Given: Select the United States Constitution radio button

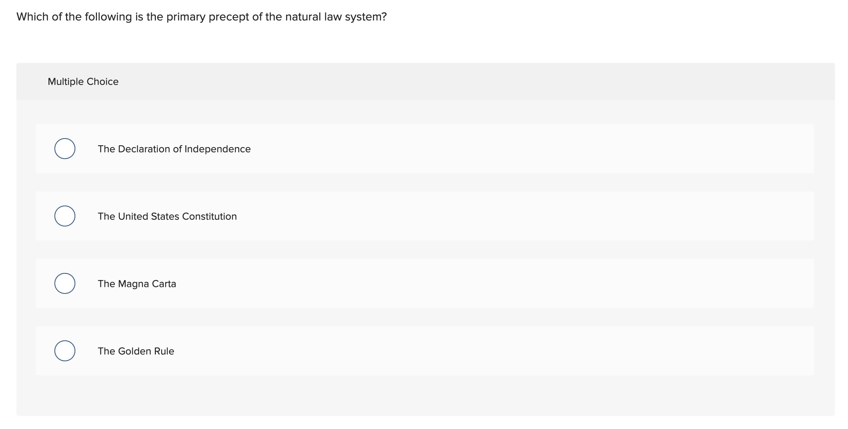Looking at the screenshot, I should click(x=65, y=216).
